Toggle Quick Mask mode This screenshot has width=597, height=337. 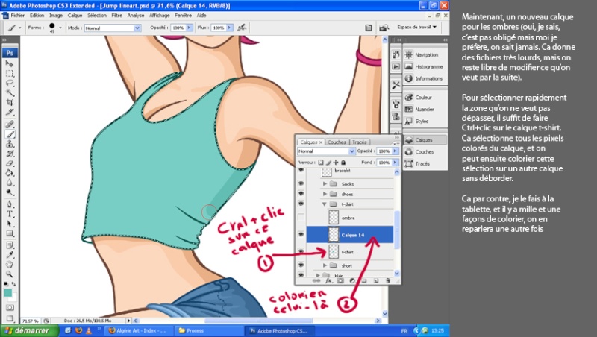[x=10, y=307]
